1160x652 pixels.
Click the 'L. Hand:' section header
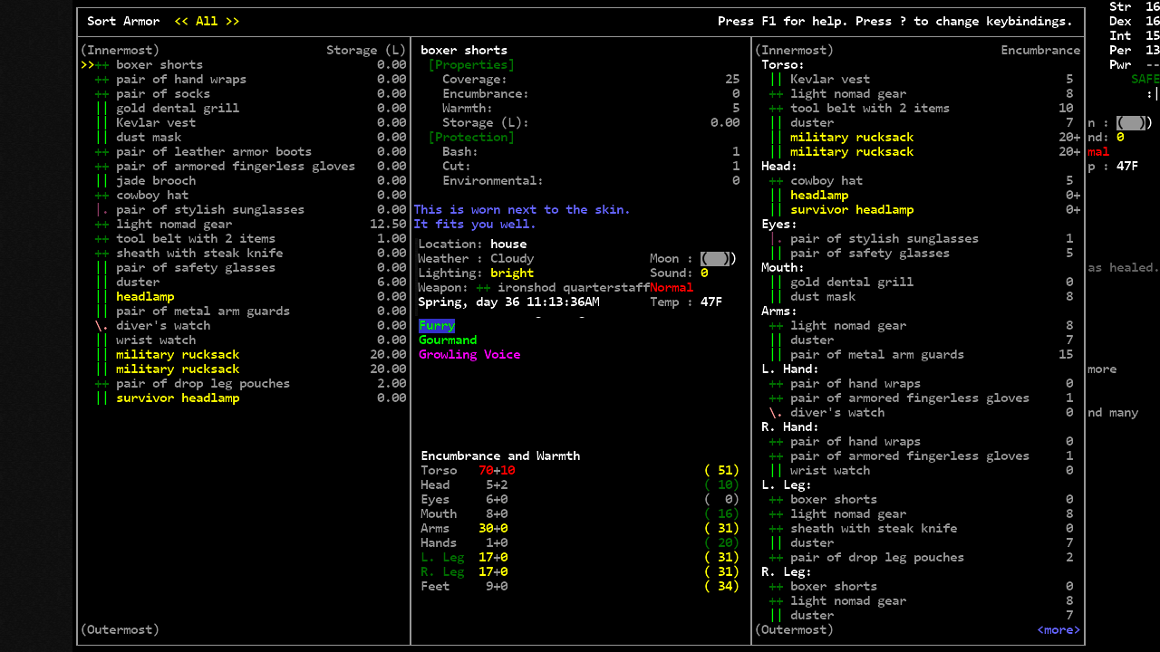coord(790,369)
